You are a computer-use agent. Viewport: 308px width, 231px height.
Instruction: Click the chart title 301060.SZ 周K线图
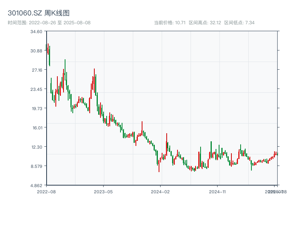[38, 13]
